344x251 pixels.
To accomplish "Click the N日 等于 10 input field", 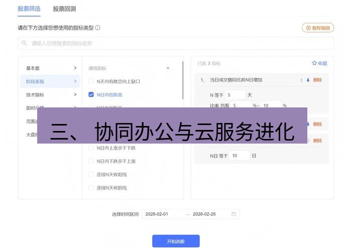I will pos(240,156).
